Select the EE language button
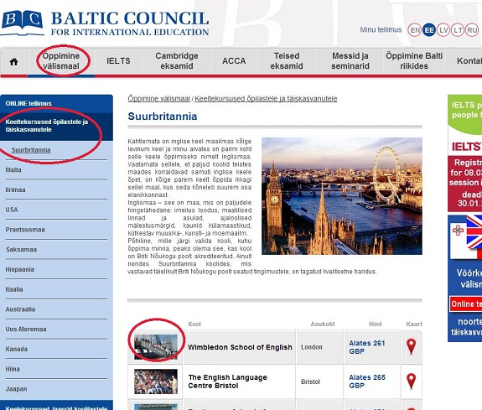The height and width of the screenshot is (410, 482). (429, 30)
